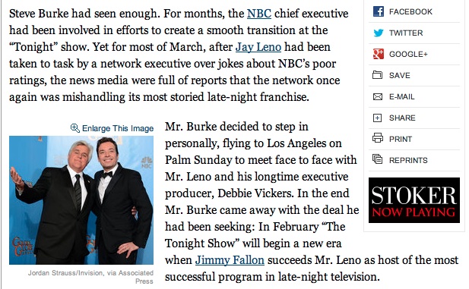
Task: Click the TWITTER label in share tools
Action: pos(406,33)
